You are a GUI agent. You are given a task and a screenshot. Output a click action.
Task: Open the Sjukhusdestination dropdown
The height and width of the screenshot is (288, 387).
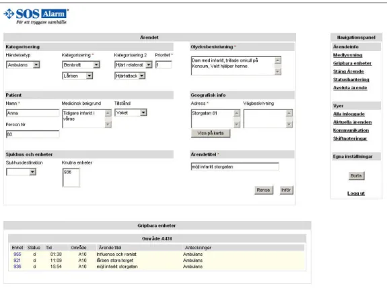(21, 172)
